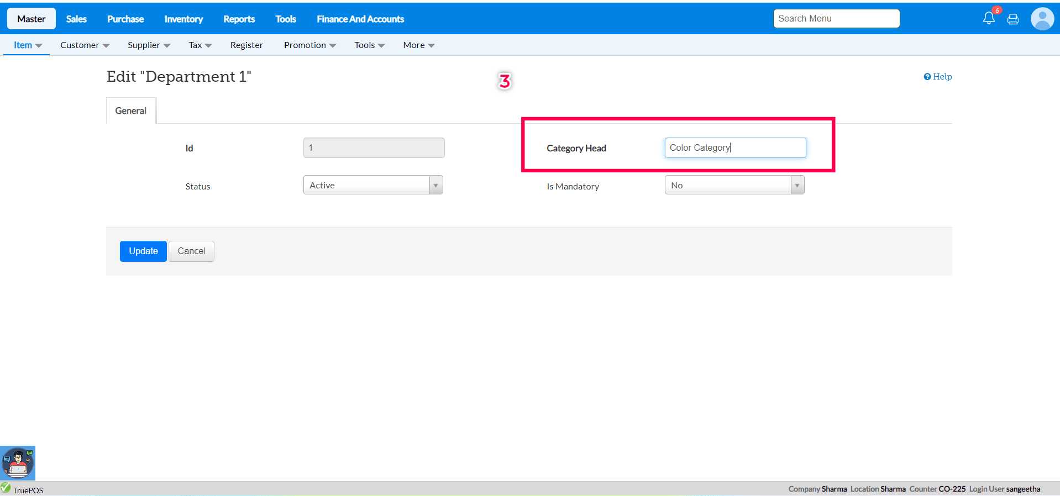The height and width of the screenshot is (496, 1060).
Task: Expand the Item submenu
Action: click(27, 45)
